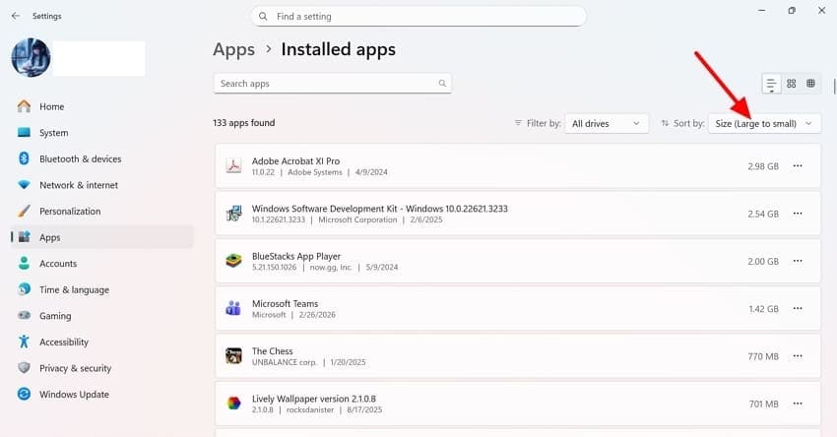This screenshot has height=437, width=837.
Task: Switch to table view layout icon
Action: pyautogui.click(x=810, y=84)
